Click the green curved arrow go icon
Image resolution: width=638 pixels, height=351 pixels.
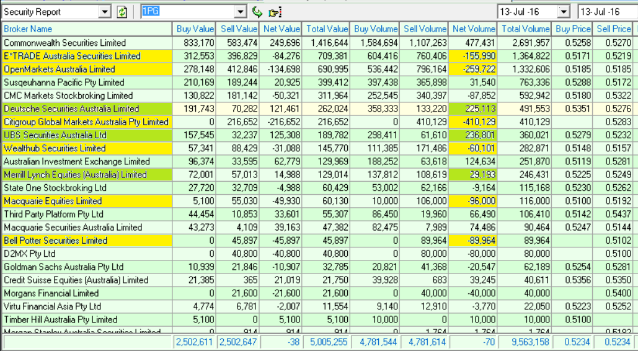(257, 12)
